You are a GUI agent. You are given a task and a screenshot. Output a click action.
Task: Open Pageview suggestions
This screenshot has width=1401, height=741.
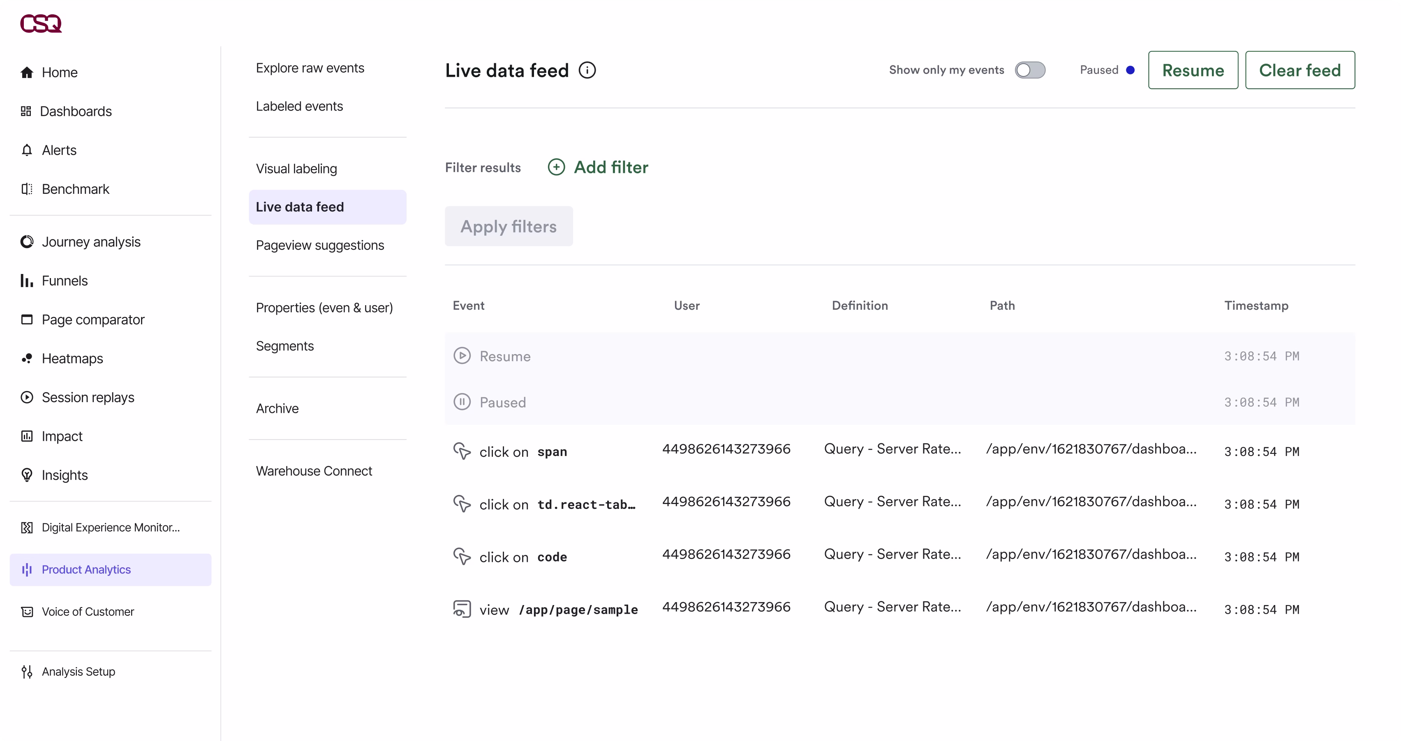[x=320, y=246]
